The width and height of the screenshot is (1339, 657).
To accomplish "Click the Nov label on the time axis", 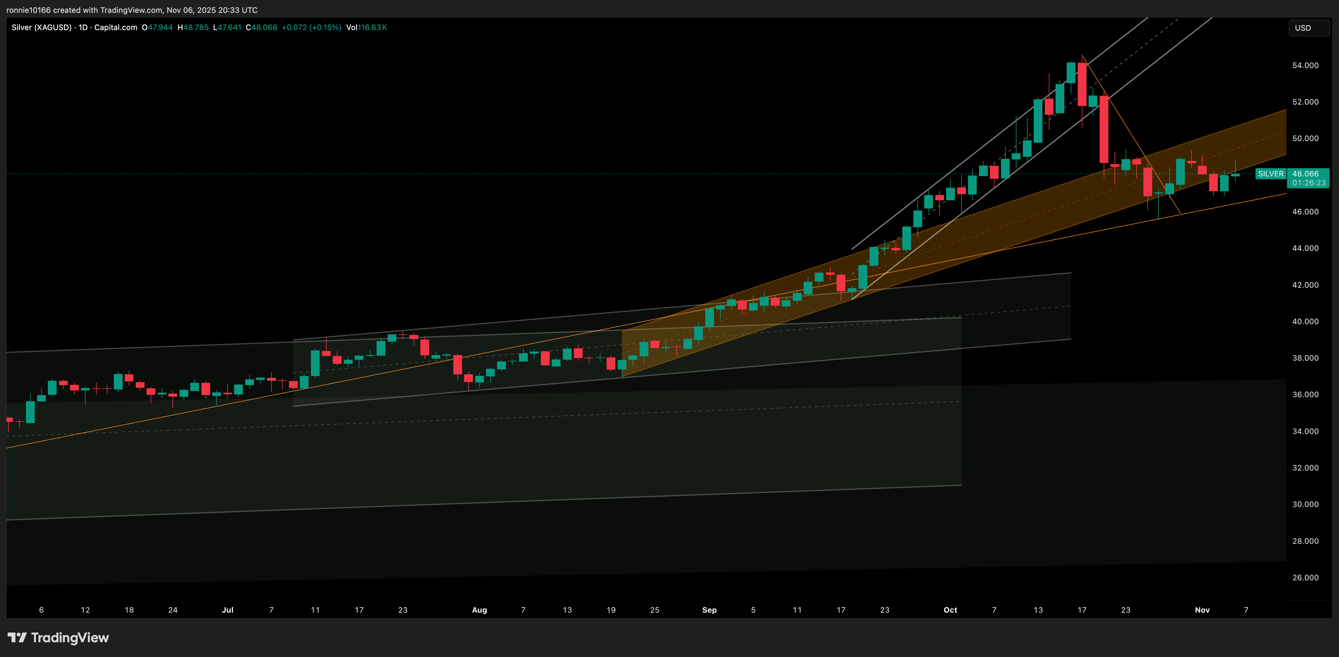I will point(1202,610).
